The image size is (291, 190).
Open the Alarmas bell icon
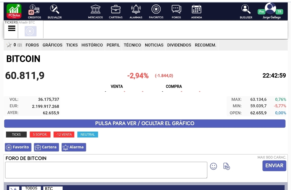click(x=136, y=9)
